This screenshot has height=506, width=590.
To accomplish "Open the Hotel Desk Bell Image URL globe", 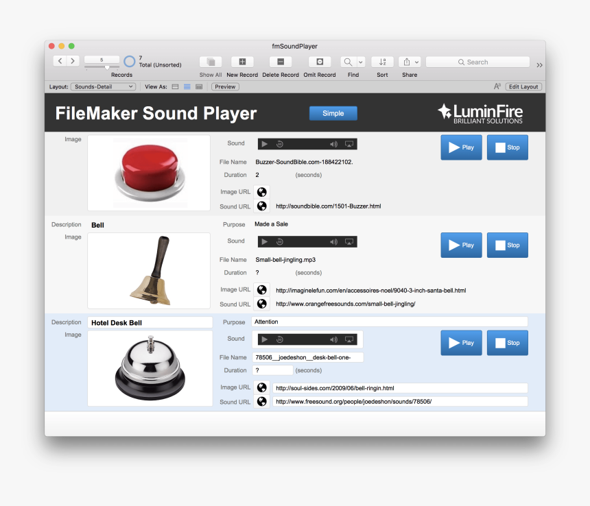I will coord(261,387).
